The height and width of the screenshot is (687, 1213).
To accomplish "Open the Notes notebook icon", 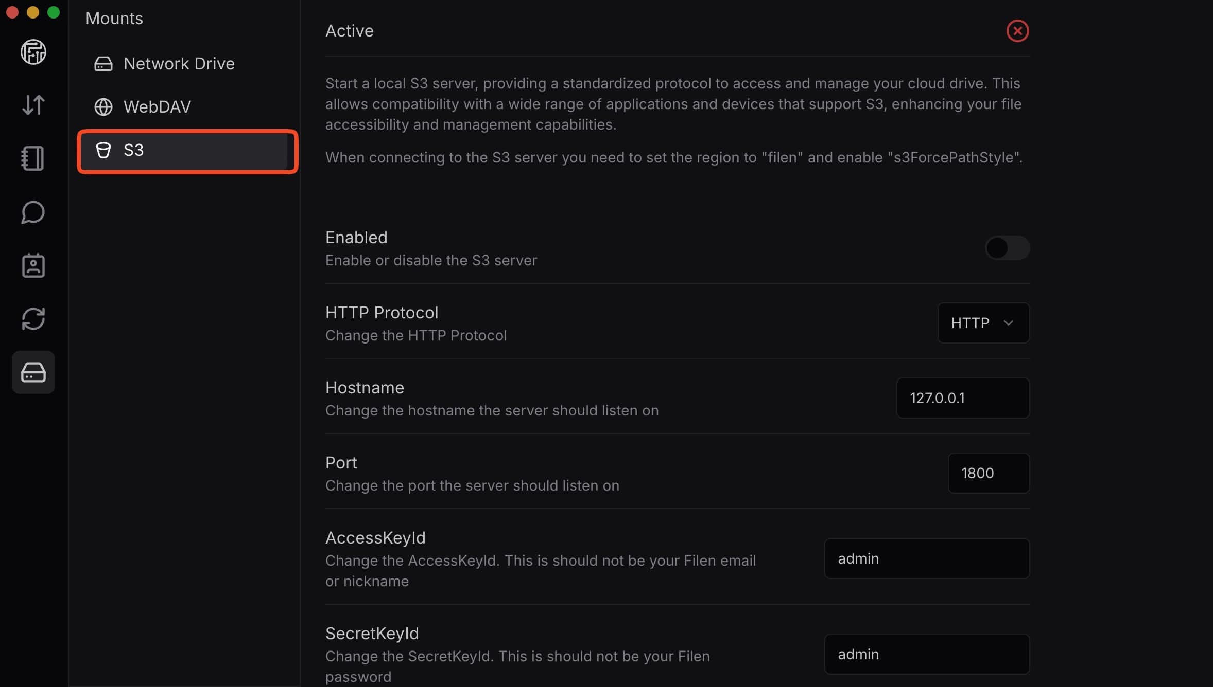I will point(33,158).
